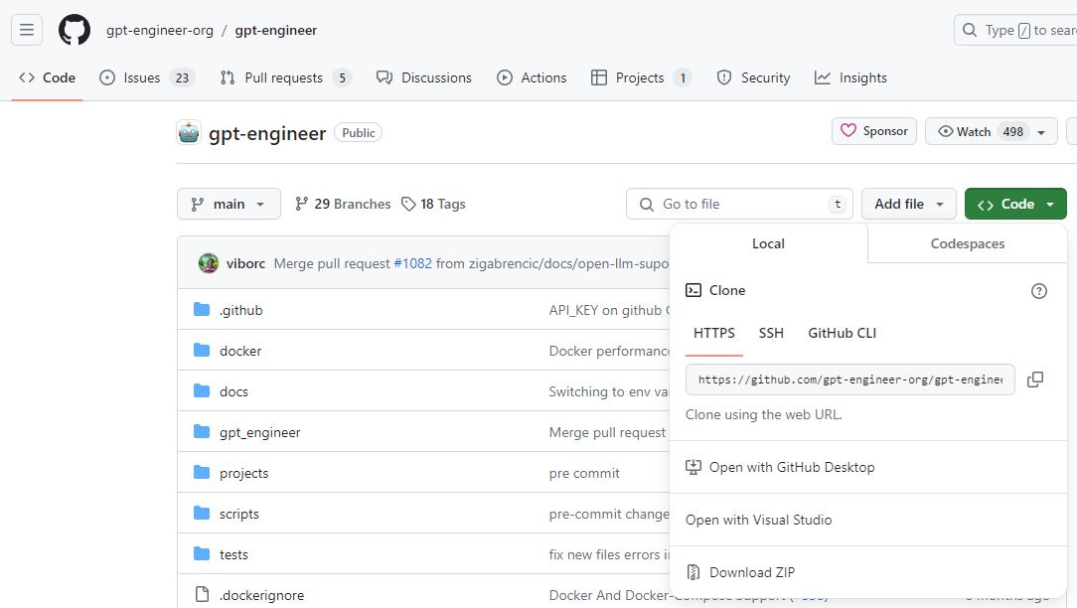Click the viborc author avatar
Viewport: 1077px width, 608px height.
click(208, 263)
